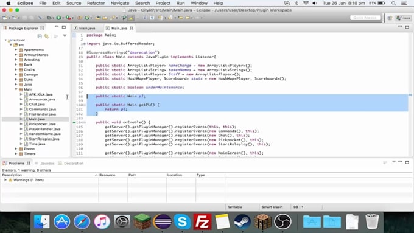Image resolution: width=414 pixels, height=233 pixels.
Task: Select the Guns package
Action: point(28,80)
